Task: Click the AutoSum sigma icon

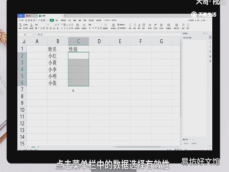Action: (130, 25)
